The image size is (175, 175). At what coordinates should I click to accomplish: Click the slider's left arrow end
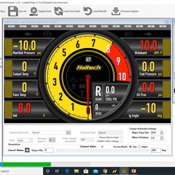pos(58,150)
